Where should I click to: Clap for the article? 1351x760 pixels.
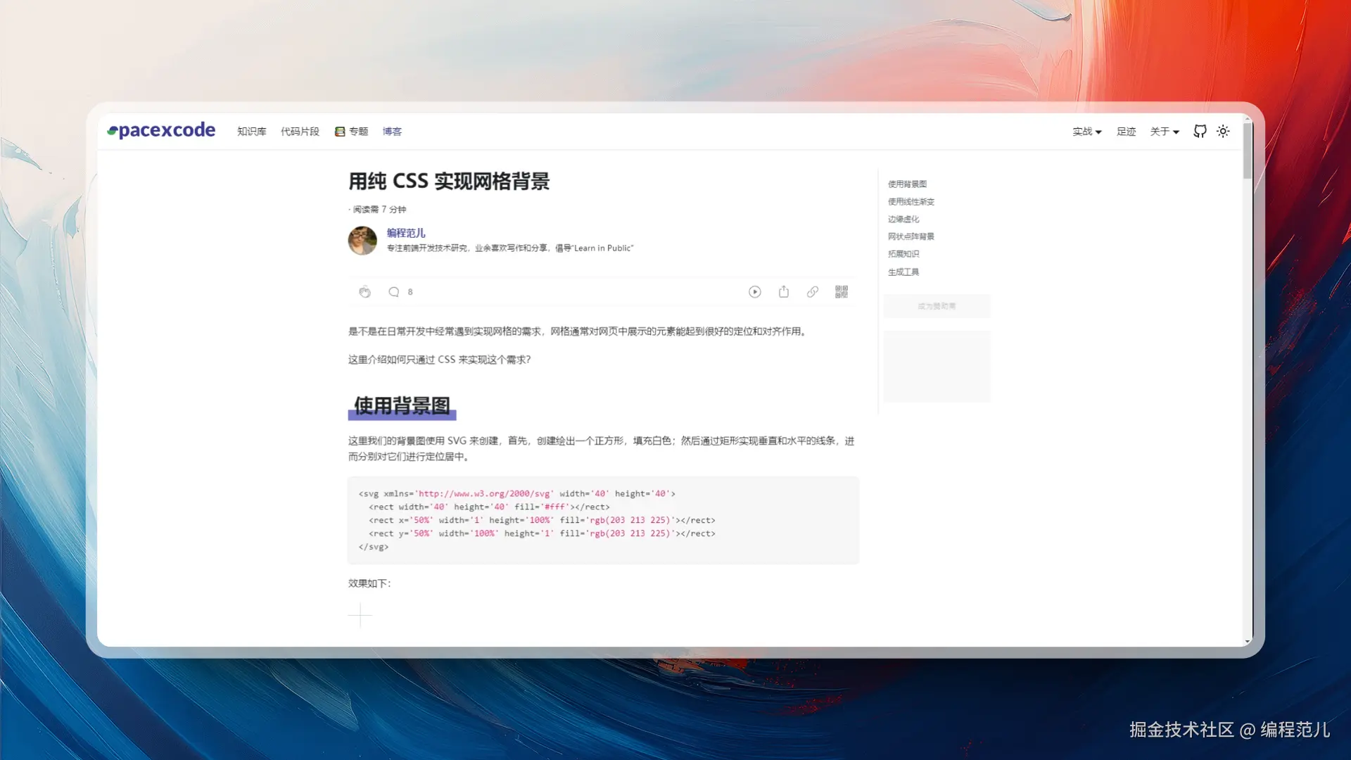[365, 291]
